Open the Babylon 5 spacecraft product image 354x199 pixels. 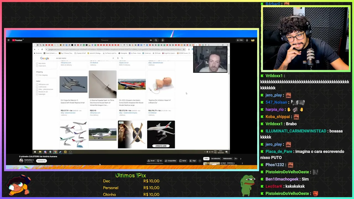pyautogui.click(x=73, y=84)
